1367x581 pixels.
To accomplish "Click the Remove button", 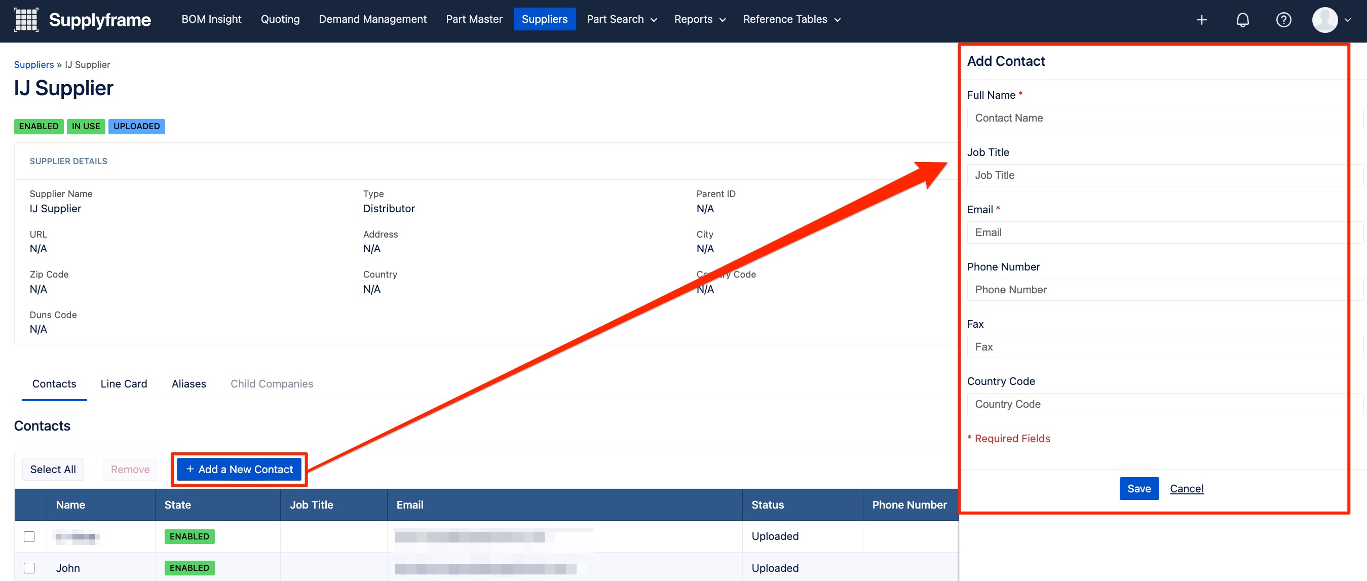I will [130, 469].
